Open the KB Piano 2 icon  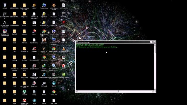[x=44, y=83]
